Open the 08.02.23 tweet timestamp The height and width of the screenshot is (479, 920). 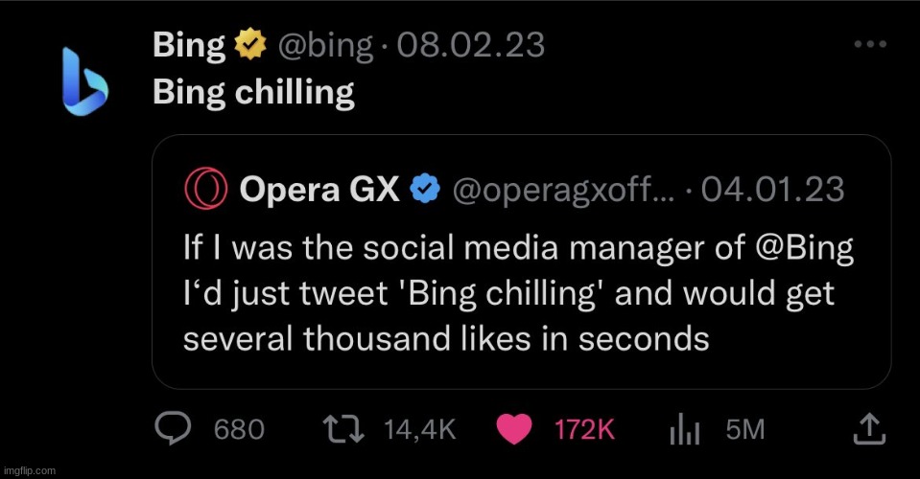(x=471, y=45)
